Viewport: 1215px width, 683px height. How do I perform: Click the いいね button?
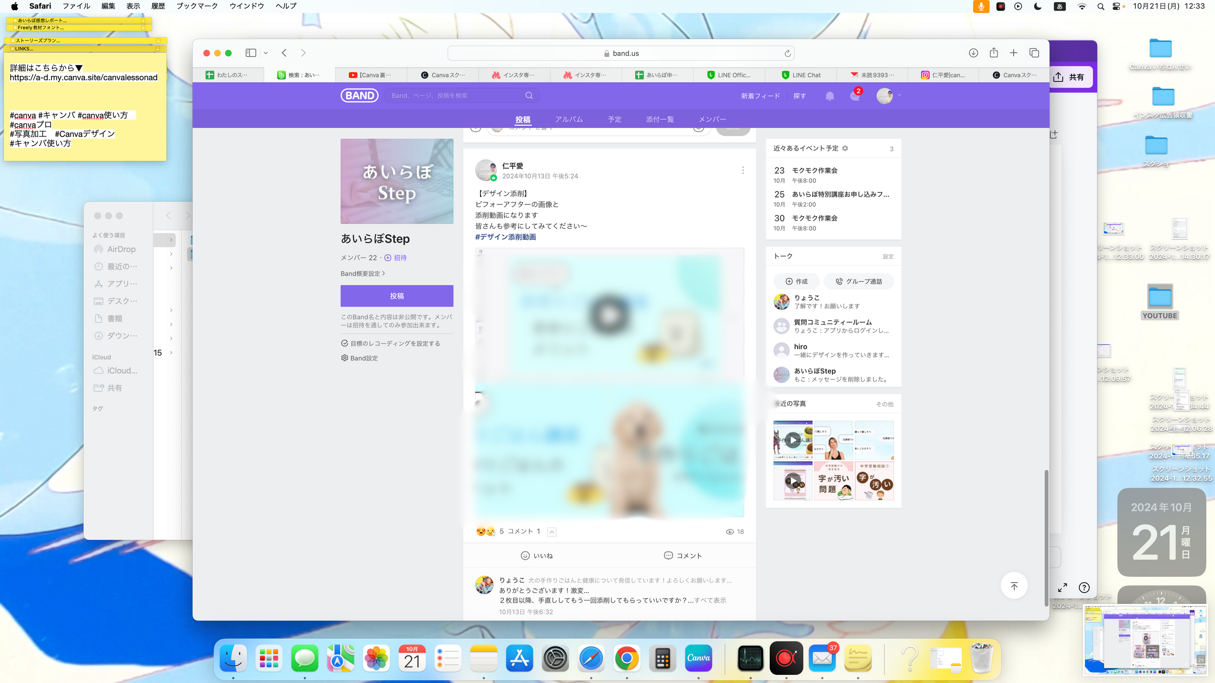[x=537, y=556]
